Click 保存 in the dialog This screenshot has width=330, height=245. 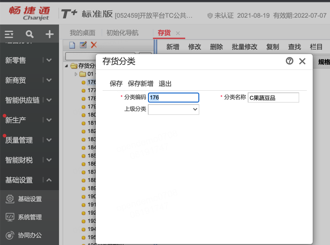coord(116,84)
